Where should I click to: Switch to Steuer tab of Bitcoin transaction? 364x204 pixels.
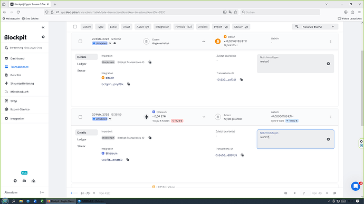(81, 70)
